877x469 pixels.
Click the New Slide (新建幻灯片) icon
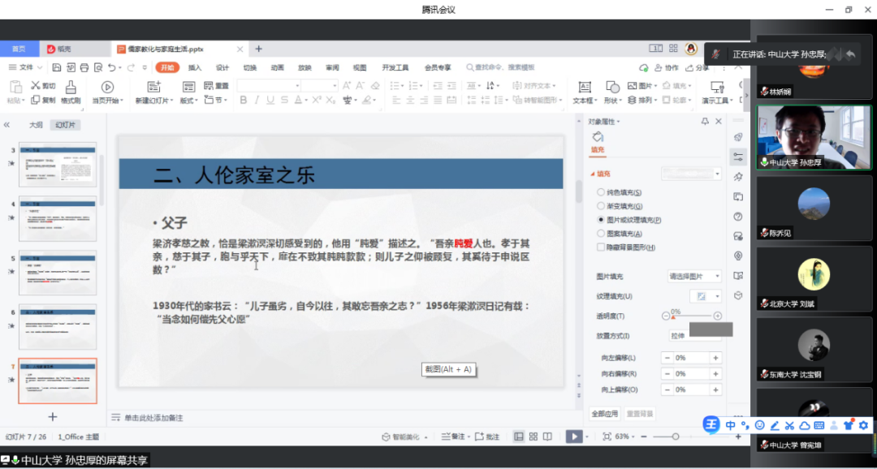(153, 87)
